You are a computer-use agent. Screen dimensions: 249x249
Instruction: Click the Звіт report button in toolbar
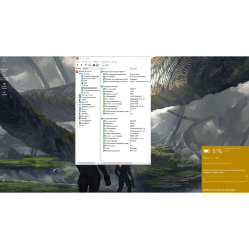[106, 65]
